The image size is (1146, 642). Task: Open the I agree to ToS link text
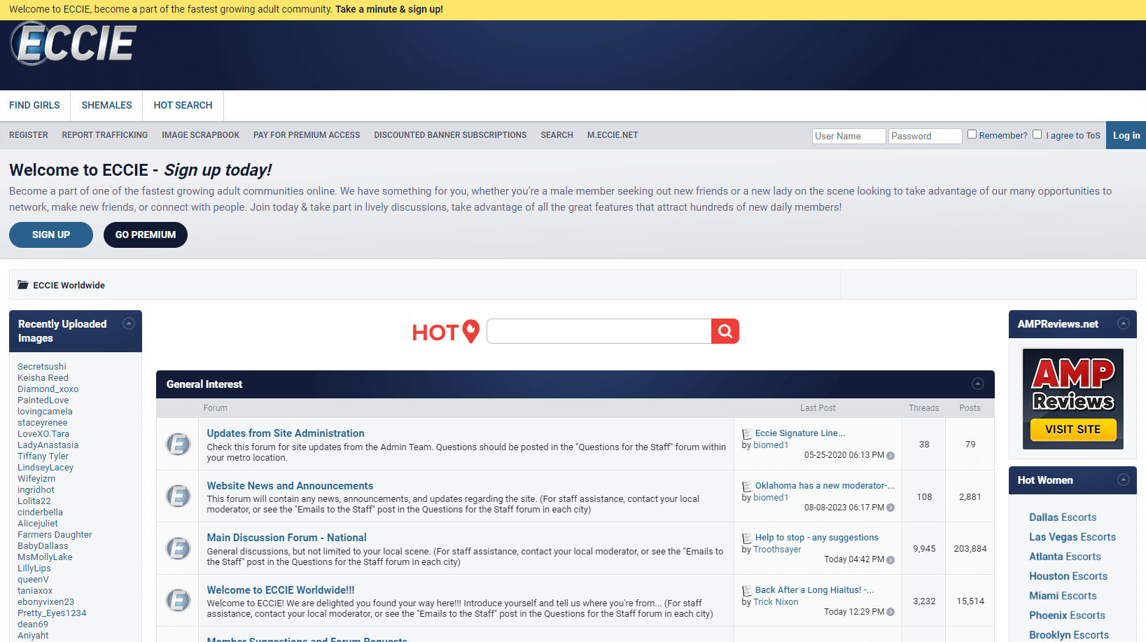1073,136
